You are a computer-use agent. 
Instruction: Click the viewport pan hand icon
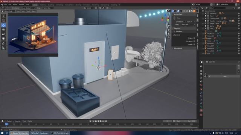169,30
